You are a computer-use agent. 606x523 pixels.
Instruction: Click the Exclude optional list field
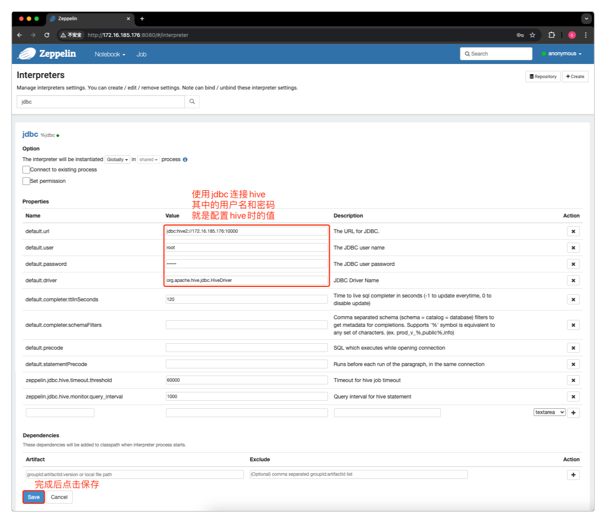(359, 474)
